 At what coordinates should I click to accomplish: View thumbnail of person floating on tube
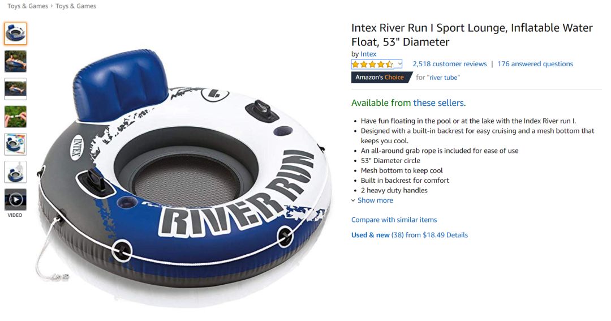click(16, 61)
